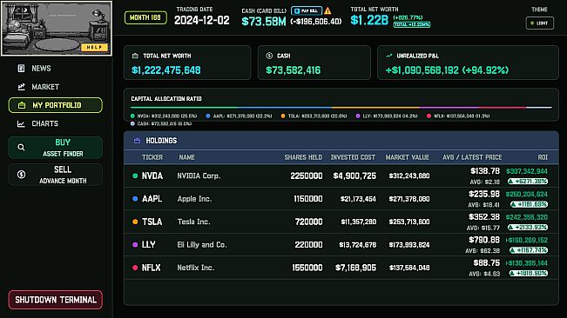
Task: Click the search magnifier icon on Buy
Action: [x=21, y=148]
